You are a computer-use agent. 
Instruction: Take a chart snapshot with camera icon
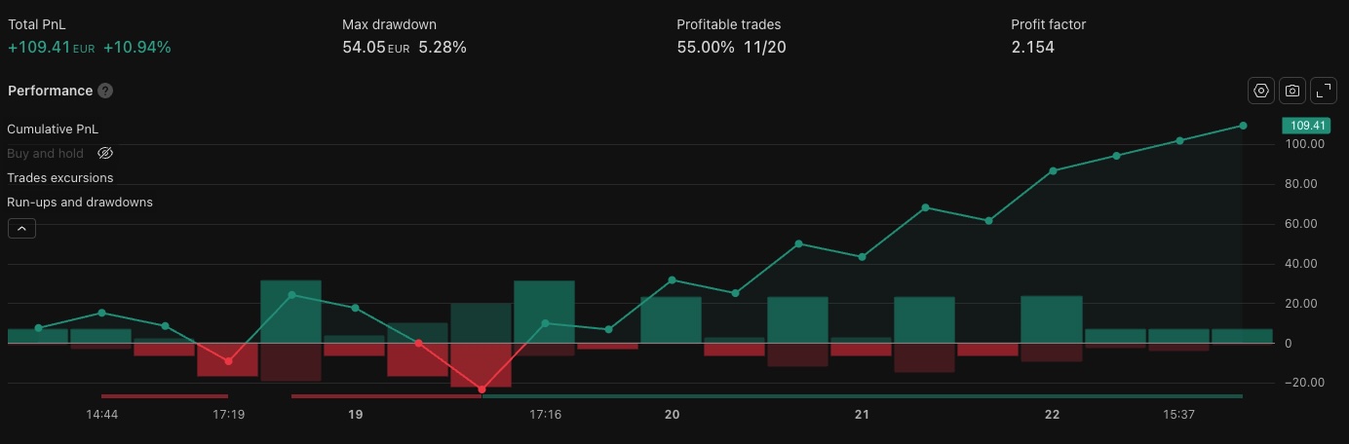pos(1292,91)
